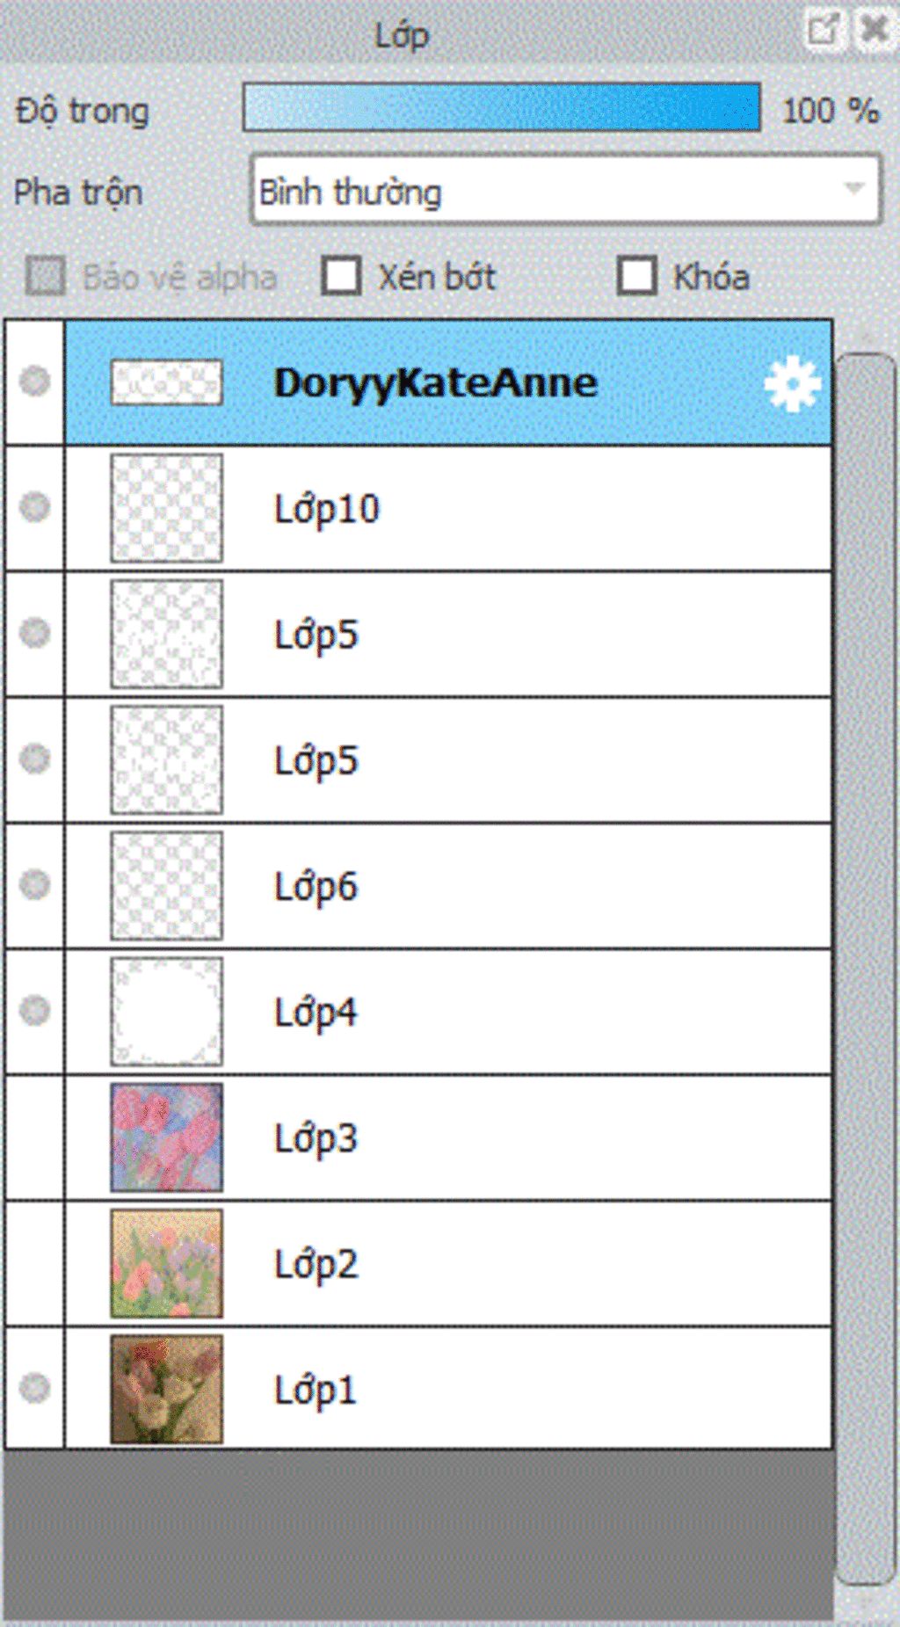Click the Lớp1 layer thumbnail
The width and height of the screenshot is (900, 1627).
coord(166,1389)
